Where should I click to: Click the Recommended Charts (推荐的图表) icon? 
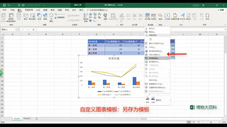(x=86, y=17)
